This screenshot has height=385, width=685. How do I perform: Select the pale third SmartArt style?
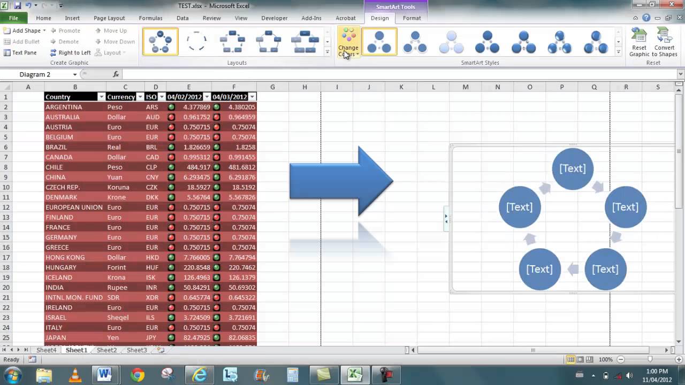click(451, 42)
